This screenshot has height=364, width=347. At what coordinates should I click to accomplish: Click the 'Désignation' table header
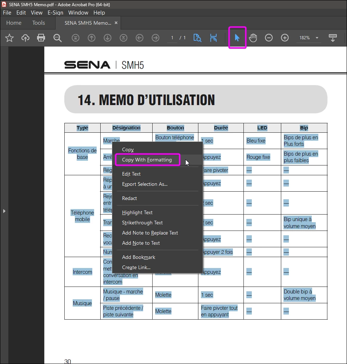click(126, 128)
